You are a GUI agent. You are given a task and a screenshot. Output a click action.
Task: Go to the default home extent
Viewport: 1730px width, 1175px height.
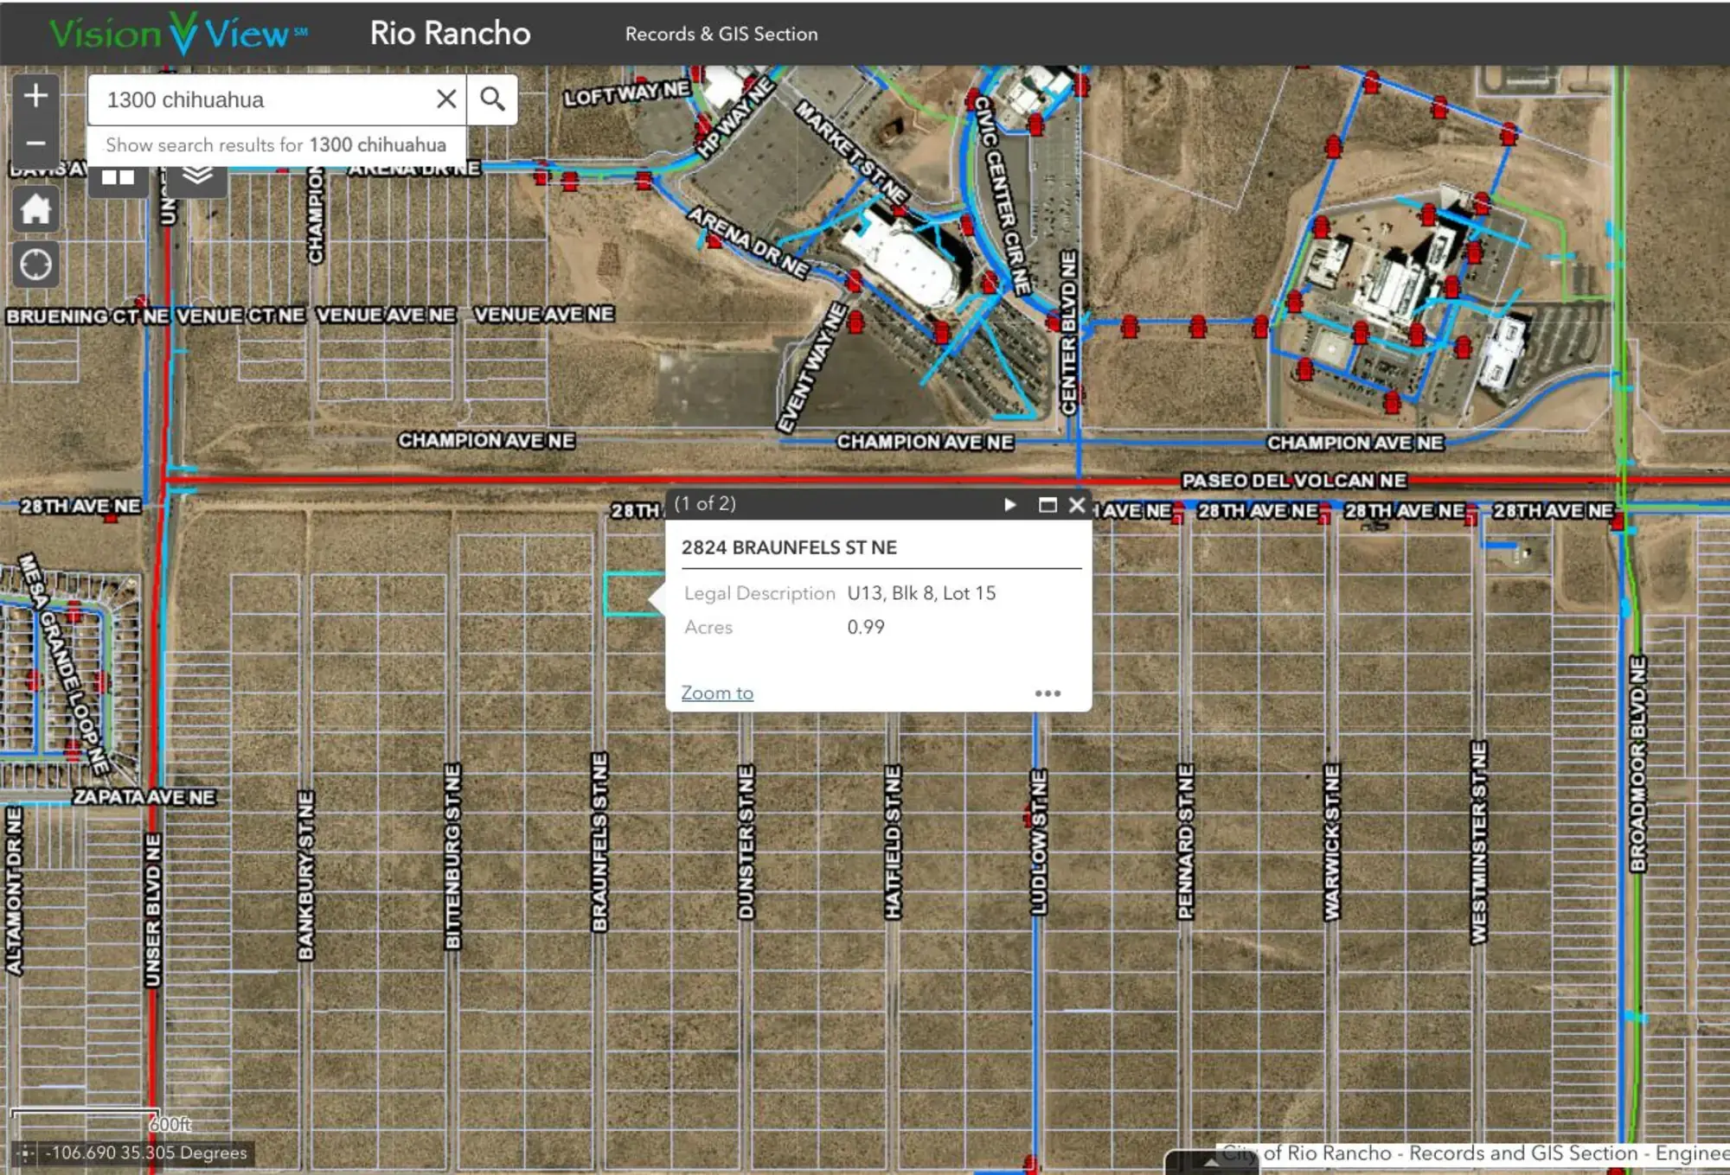click(35, 209)
